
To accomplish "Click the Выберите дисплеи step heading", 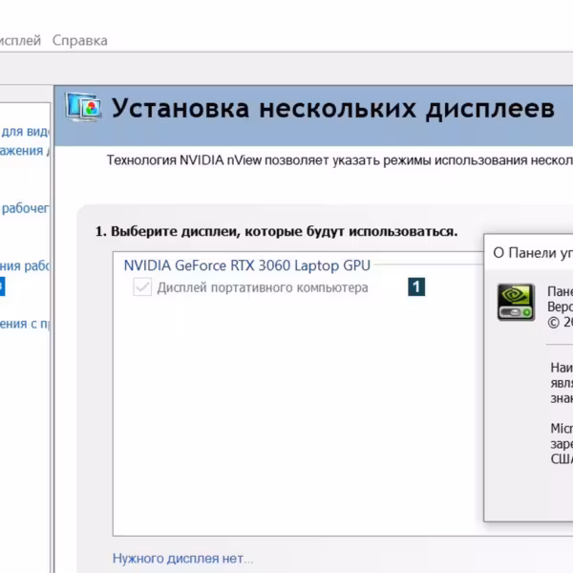I will (x=276, y=232).
